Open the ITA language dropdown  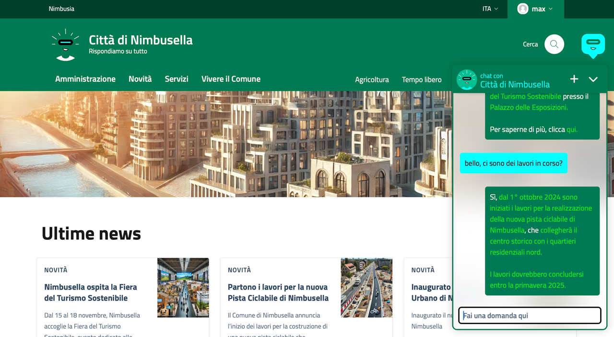[490, 9]
